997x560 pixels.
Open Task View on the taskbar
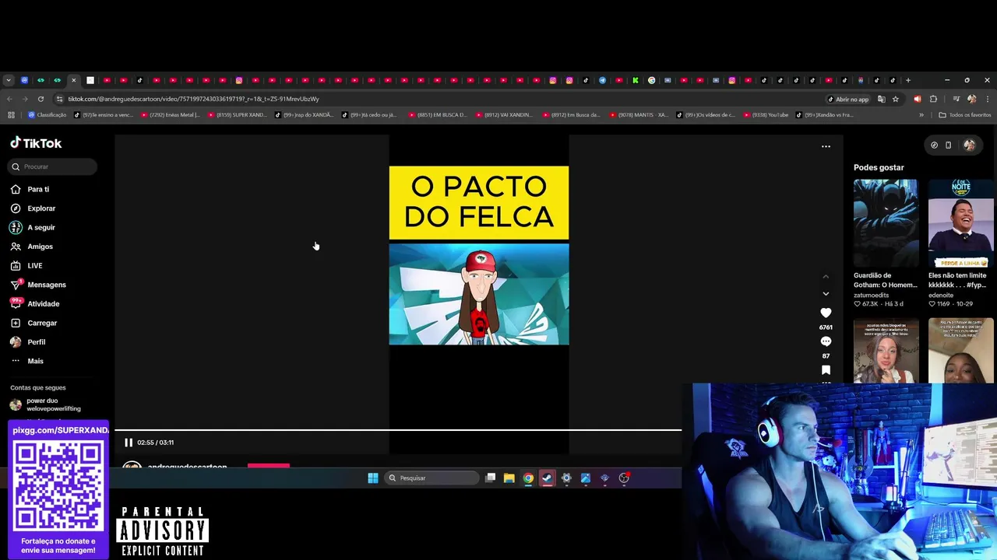click(490, 478)
